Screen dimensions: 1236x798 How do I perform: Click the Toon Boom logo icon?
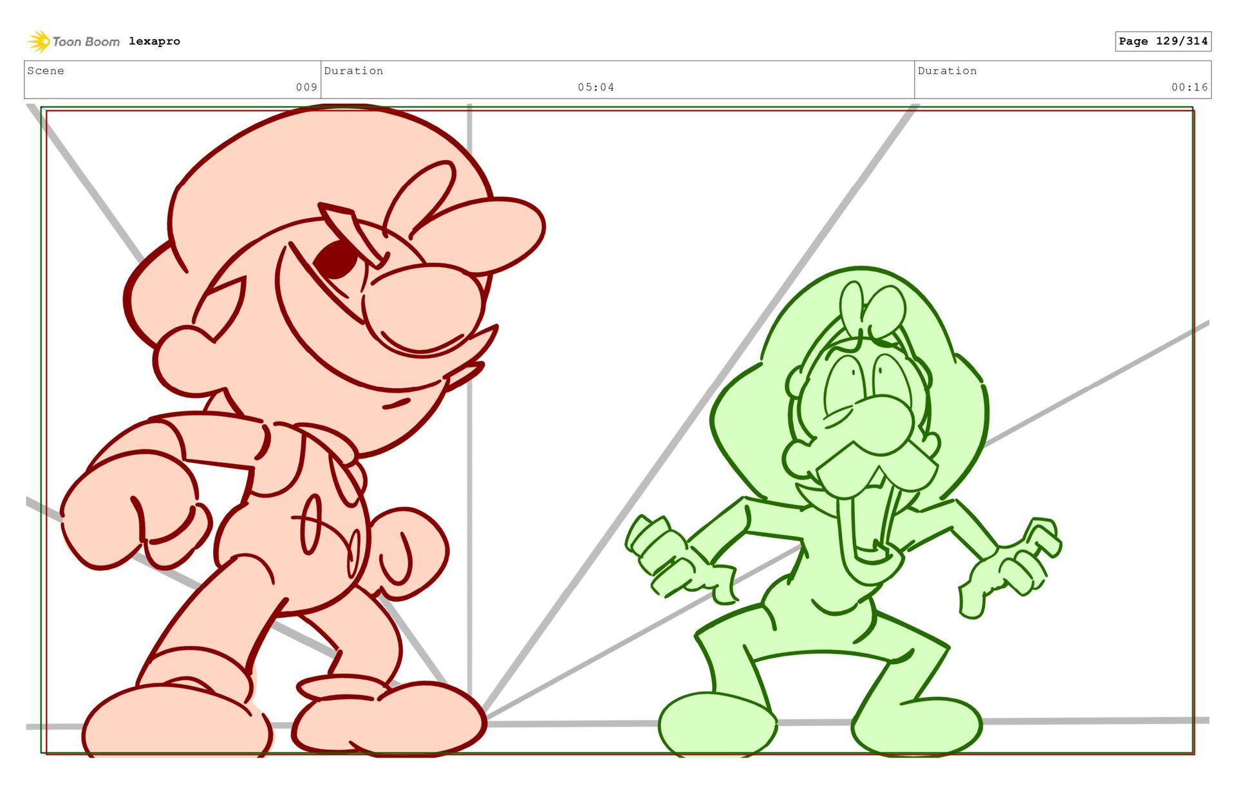pos(39,41)
